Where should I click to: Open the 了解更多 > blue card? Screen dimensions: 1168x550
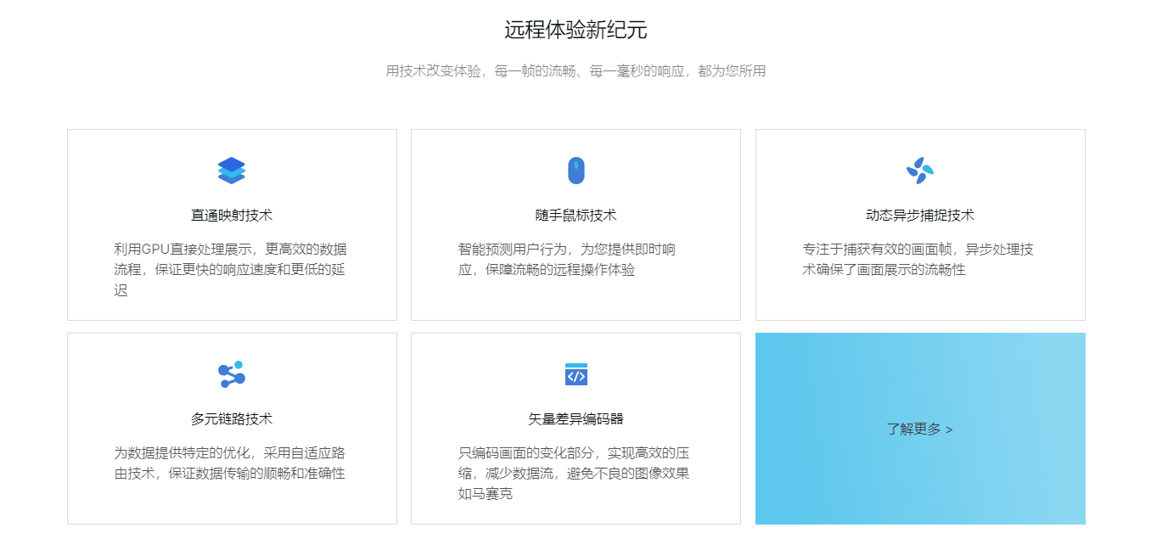pos(920,429)
